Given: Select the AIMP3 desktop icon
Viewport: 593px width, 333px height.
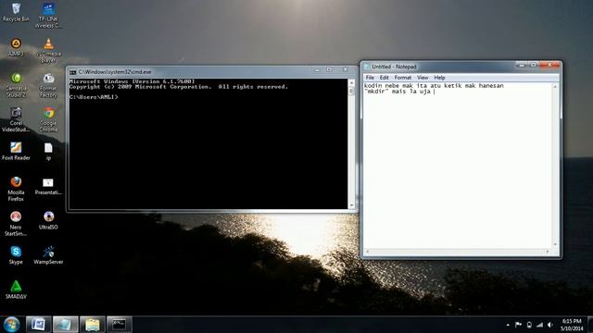Looking at the screenshot, I should 16,47.
